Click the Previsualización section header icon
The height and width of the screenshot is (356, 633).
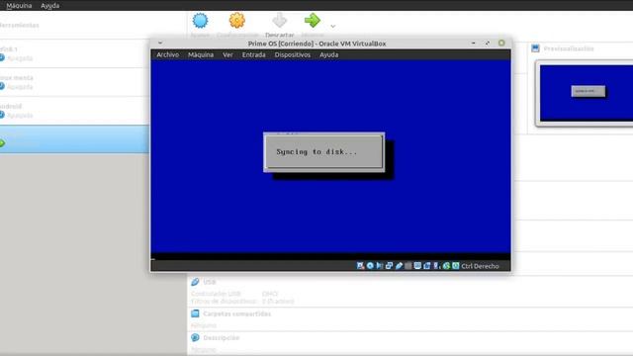tap(535, 48)
